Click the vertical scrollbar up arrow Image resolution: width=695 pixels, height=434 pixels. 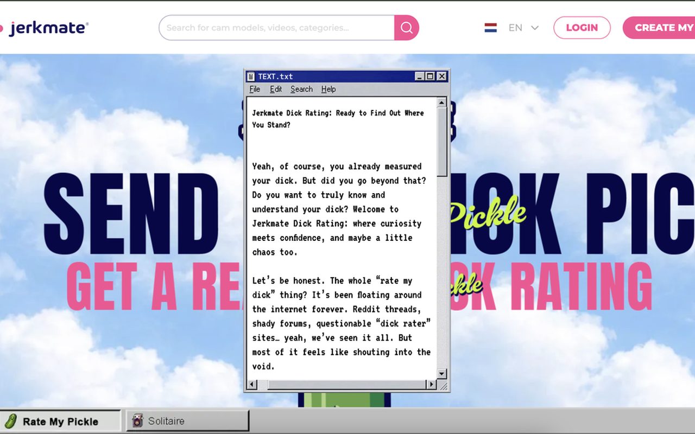pos(441,103)
